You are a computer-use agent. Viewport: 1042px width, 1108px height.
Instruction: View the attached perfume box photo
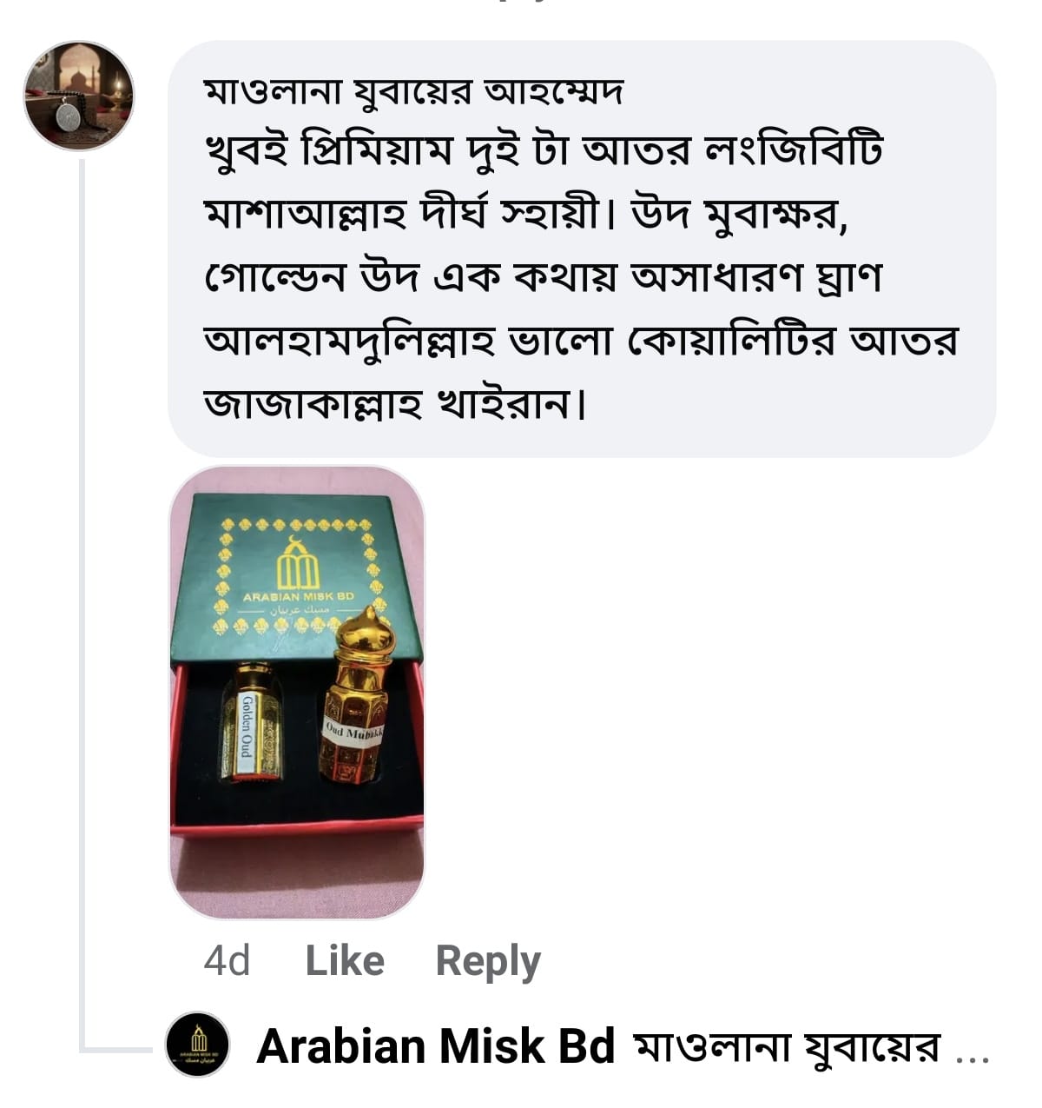(297, 692)
